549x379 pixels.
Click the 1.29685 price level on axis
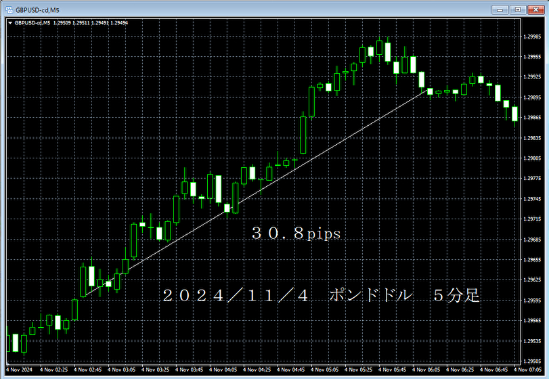pos(533,240)
